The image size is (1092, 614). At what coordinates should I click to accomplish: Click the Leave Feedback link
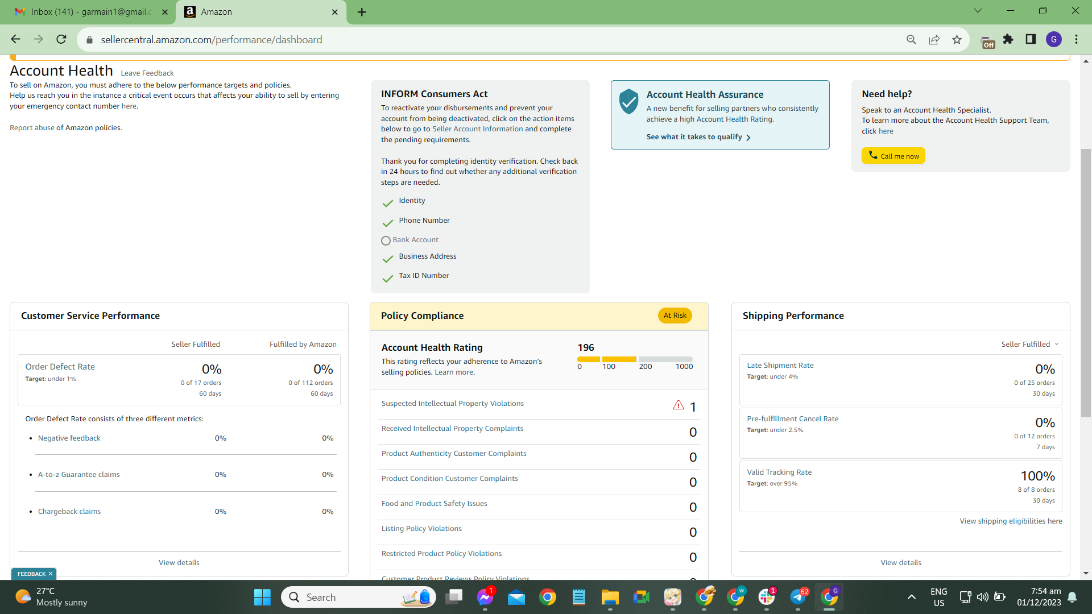[x=147, y=73]
